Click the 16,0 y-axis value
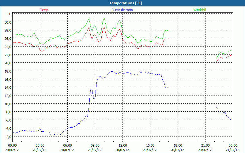Image resolution: width=245 pixels, height=153 pixels. [x=8, y=80]
